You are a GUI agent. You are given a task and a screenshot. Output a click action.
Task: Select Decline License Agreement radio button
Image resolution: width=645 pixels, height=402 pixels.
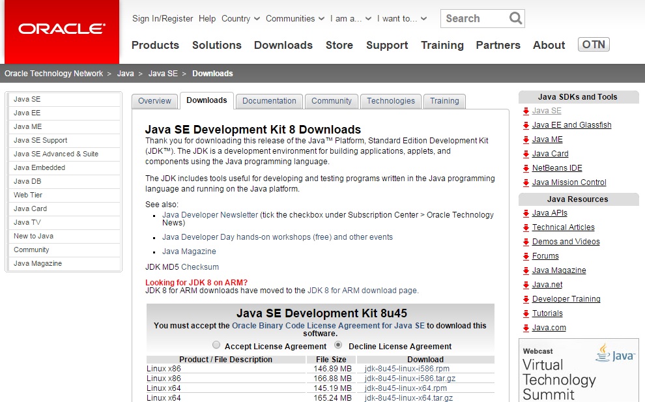338,345
